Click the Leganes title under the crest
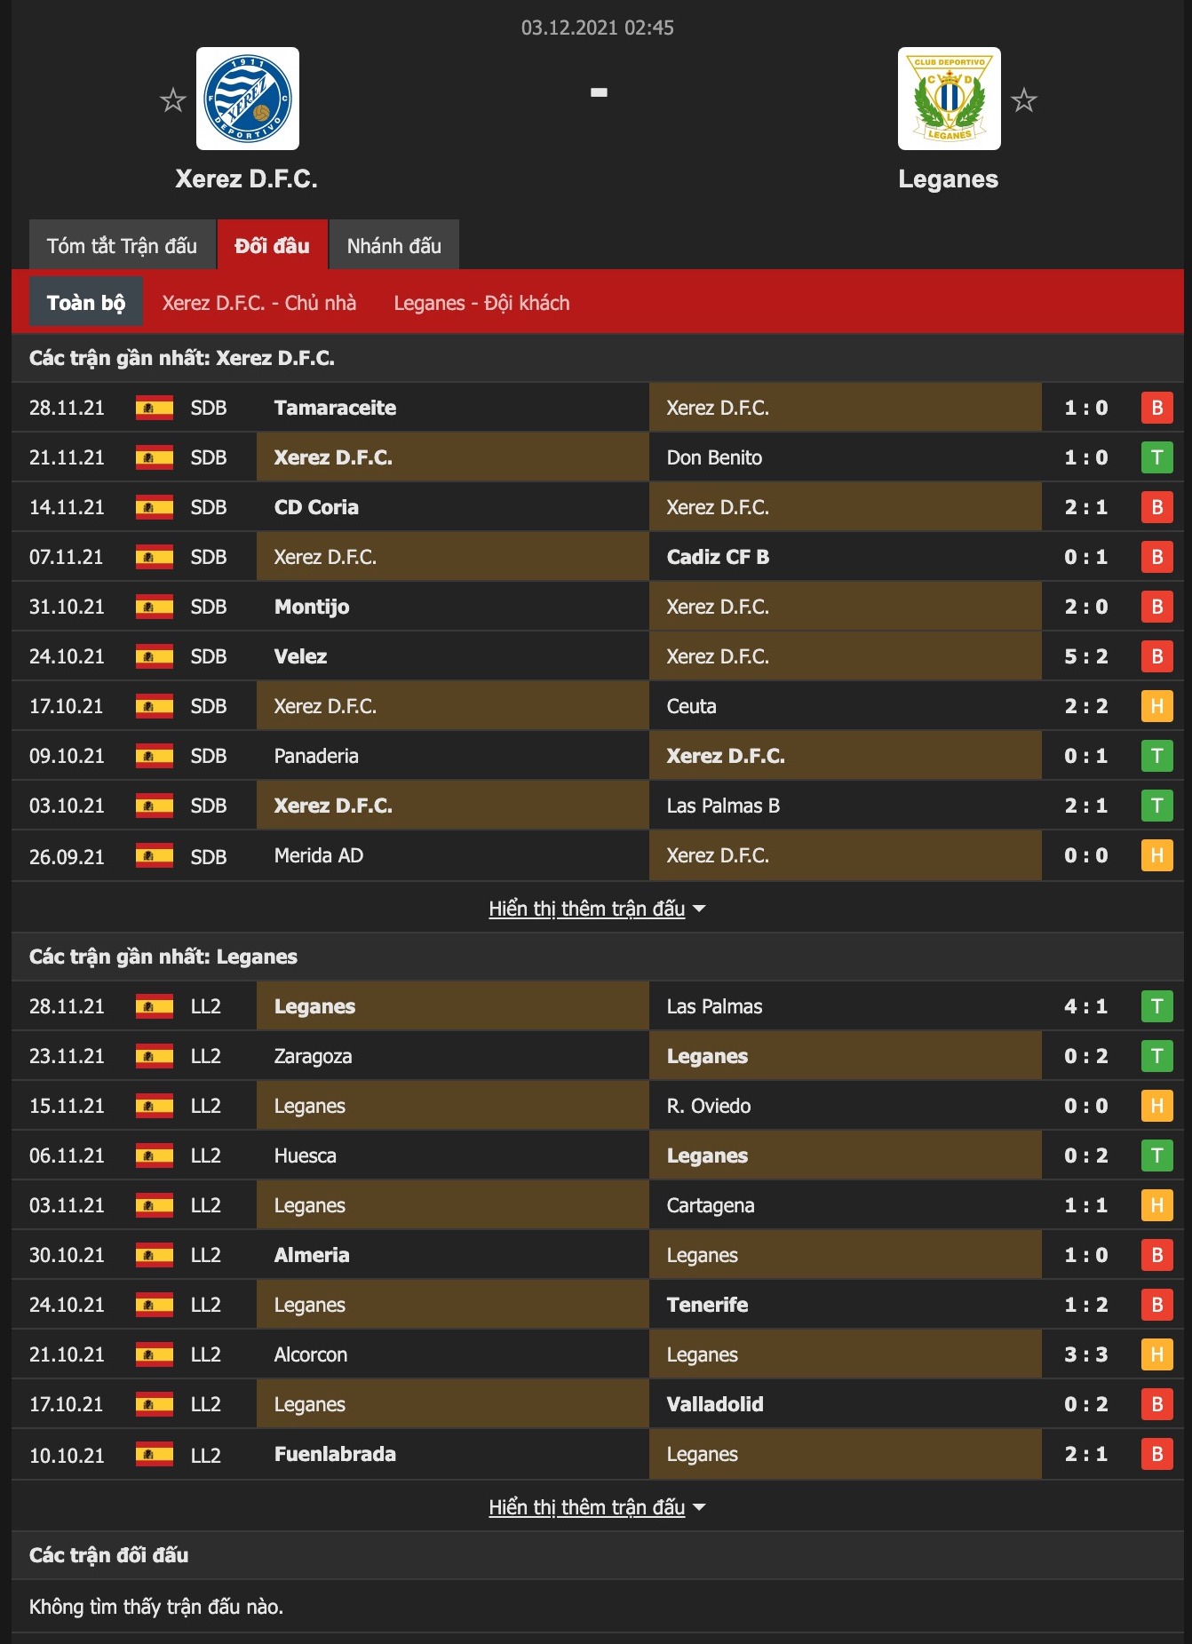Screen dimensions: 1192x1644 [x=949, y=179]
